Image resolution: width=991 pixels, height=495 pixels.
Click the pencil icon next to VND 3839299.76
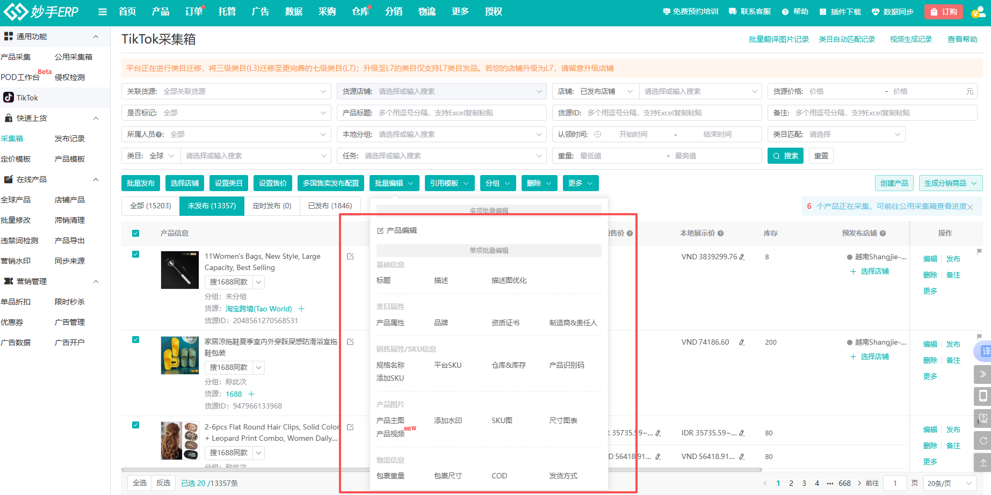click(742, 257)
